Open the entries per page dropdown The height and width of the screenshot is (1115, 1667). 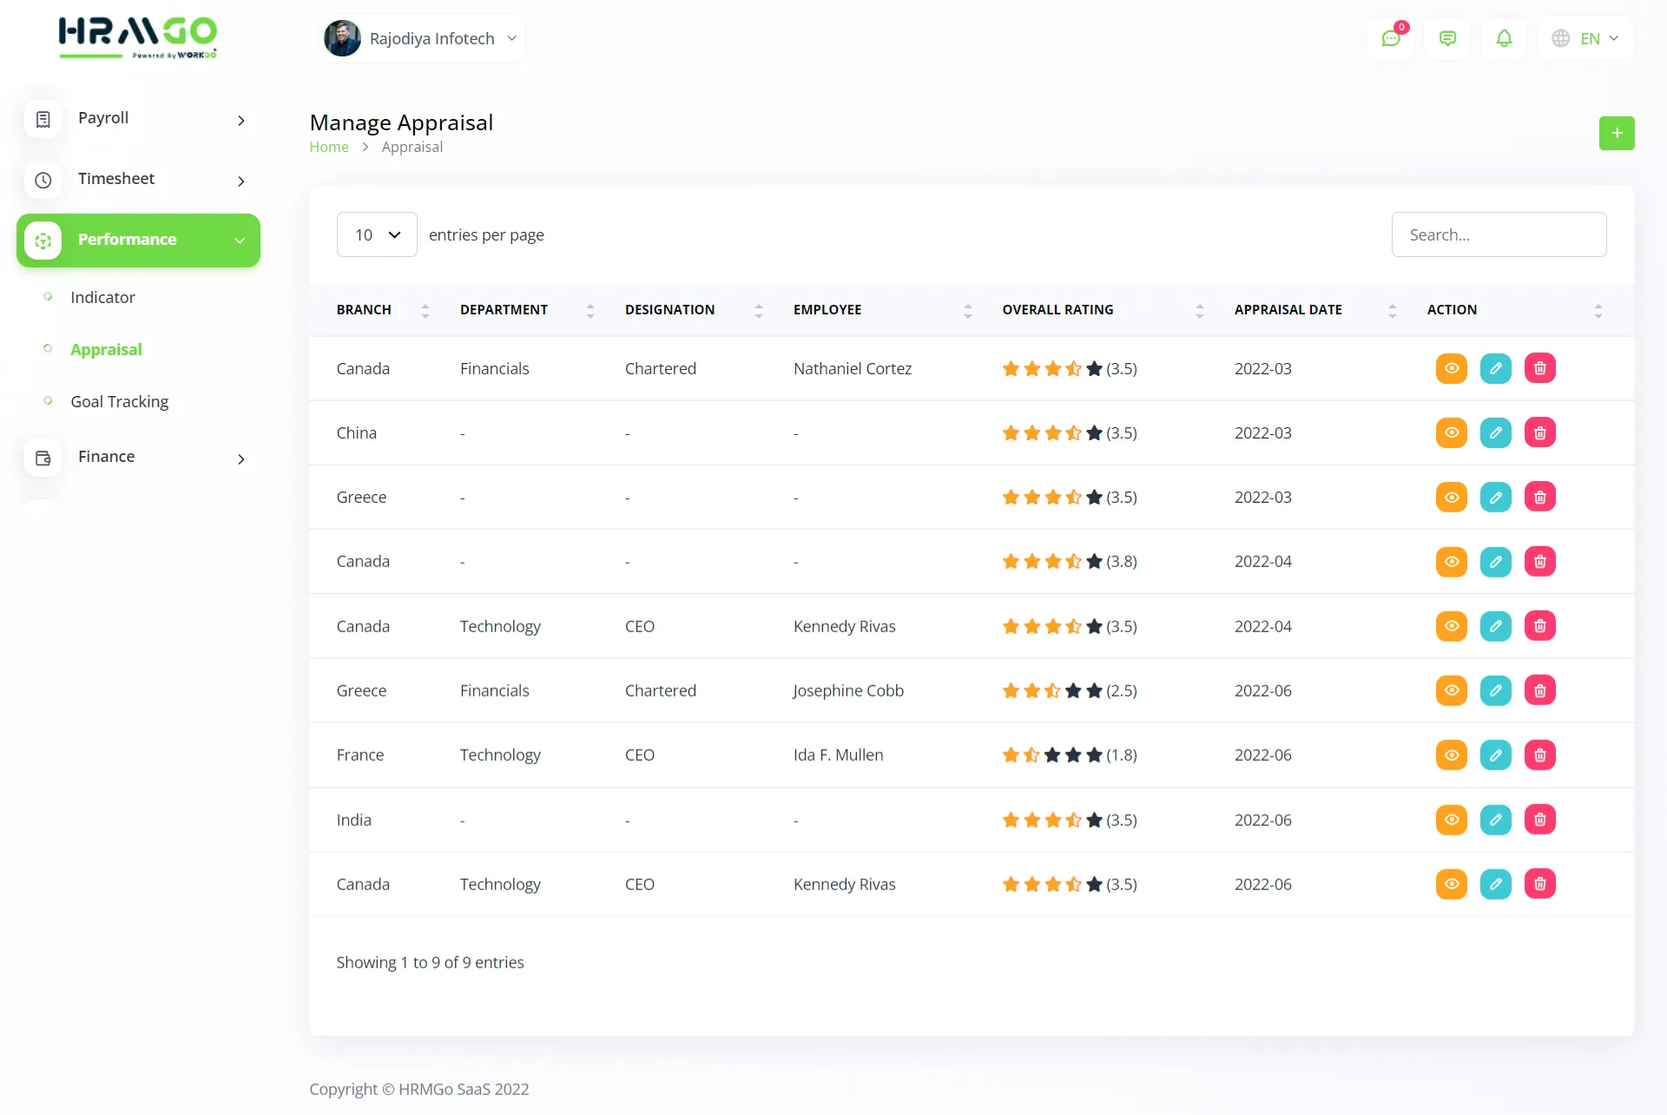pos(377,234)
